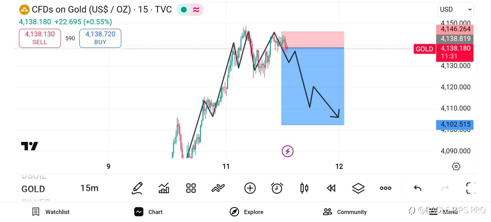491x222 pixels.
Task: Change candlestick chart type icon
Action: pos(304,188)
